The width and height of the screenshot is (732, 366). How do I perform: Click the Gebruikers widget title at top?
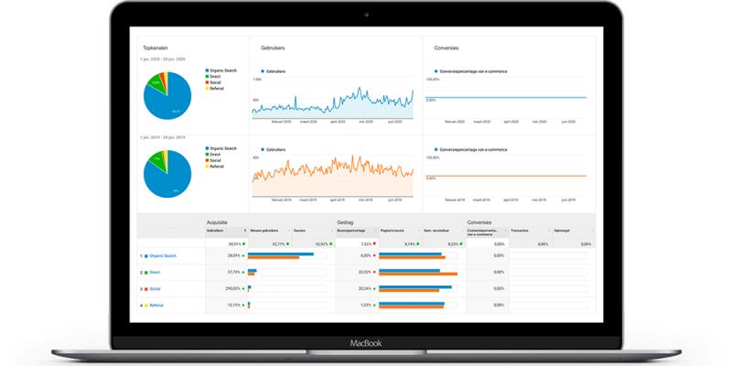tap(273, 48)
